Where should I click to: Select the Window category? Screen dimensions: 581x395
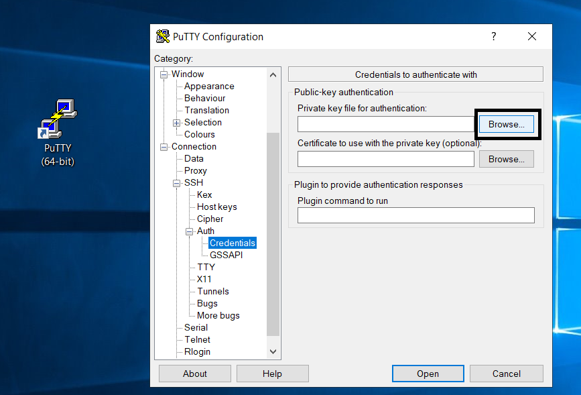click(x=188, y=74)
